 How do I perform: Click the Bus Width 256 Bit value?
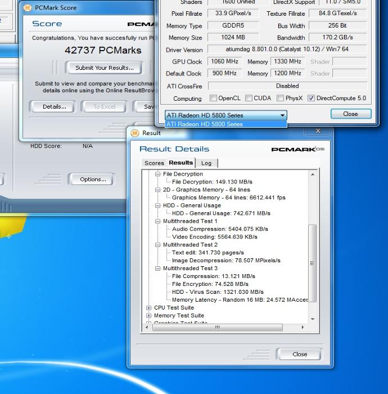(337, 26)
